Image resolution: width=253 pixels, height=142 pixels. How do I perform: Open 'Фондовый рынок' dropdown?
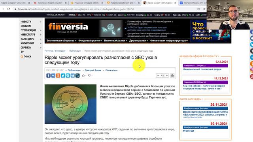click(x=90, y=41)
